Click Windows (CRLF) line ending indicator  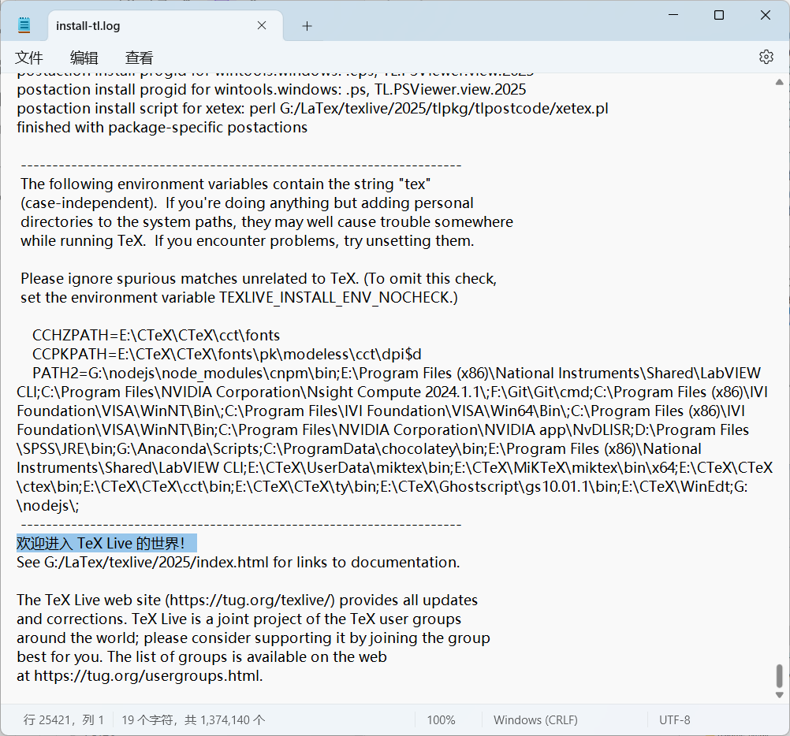(x=535, y=720)
